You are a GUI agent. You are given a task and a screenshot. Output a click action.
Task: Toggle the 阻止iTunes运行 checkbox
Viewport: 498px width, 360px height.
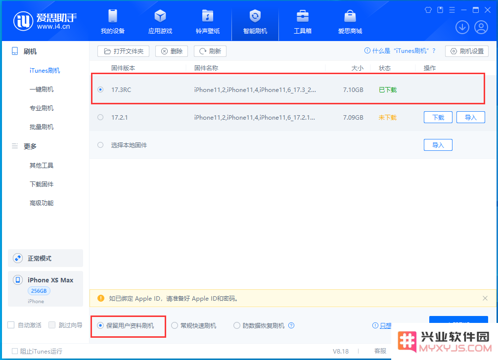(x=15, y=351)
